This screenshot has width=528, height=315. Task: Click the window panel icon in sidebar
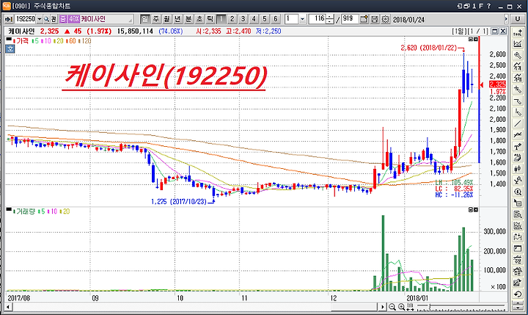click(x=518, y=249)
